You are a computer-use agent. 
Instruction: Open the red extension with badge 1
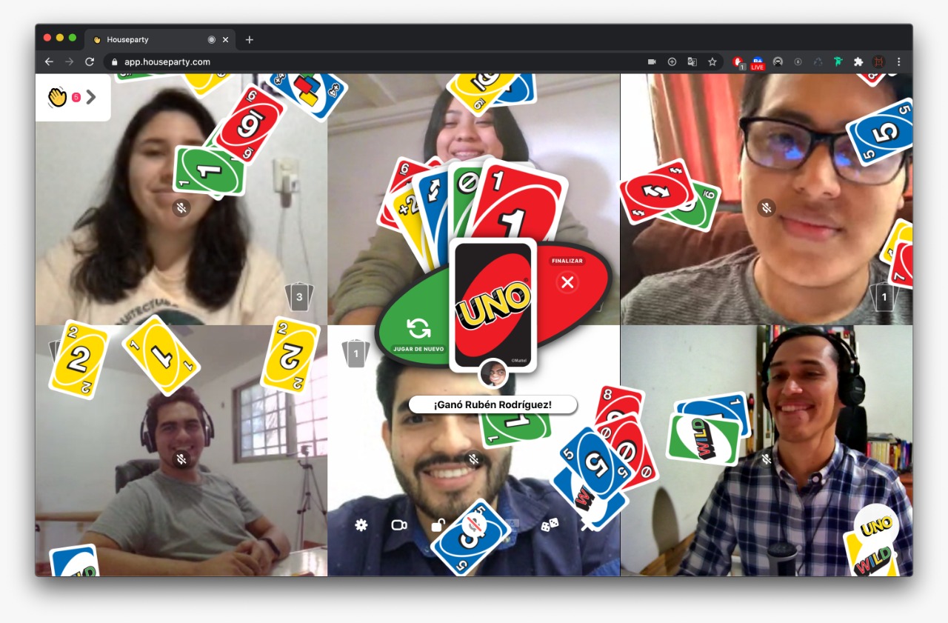coord(739,63)
